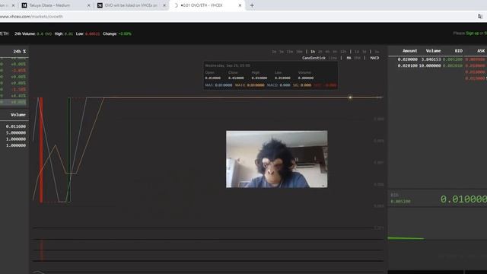This screenshot has height=274, width=487.
Task: Select the 6h chart timeframe
Action: click(335, 52)
